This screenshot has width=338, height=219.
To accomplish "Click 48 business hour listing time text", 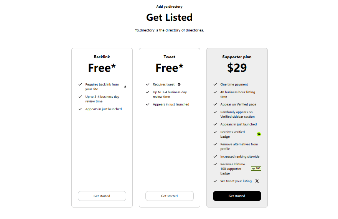I will [x=237, y=94].
